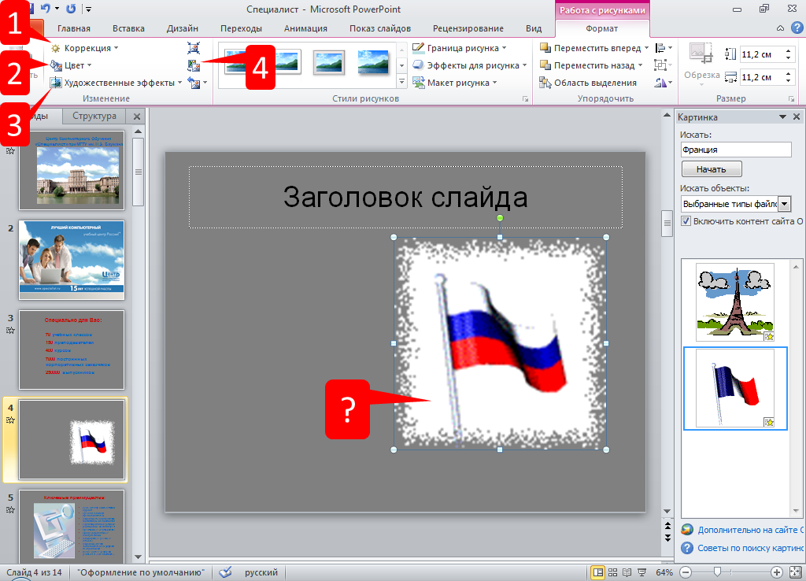This screenshot has height=581, width=806.
Task: Switch to Структура outline tab
Action: point(94,117)
